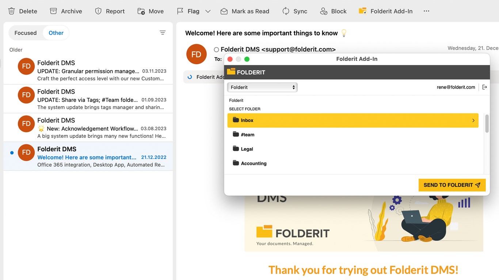Open the Folderit account dropdown in Add-In
This screenshot has height=280, width=499.
(262, 87)
